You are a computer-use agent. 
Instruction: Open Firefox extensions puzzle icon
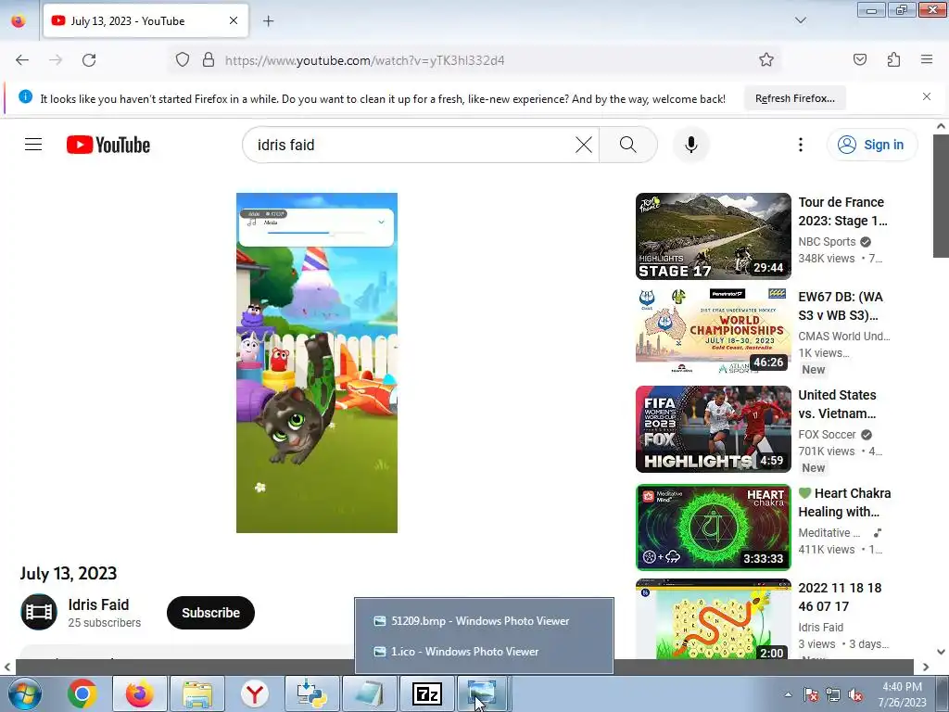[x=893, y=59]
